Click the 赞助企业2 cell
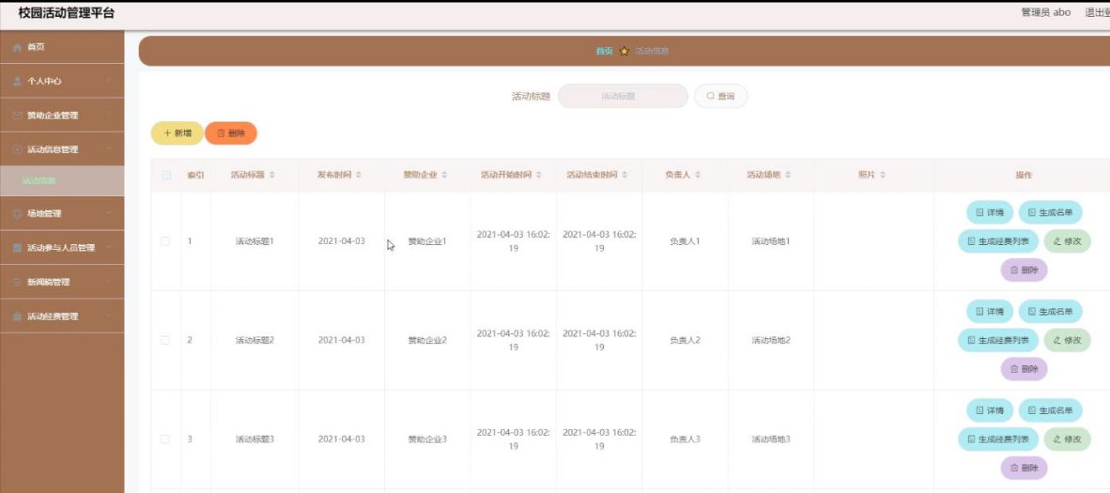Screen dimensions: 1110x493 [427, 340]
